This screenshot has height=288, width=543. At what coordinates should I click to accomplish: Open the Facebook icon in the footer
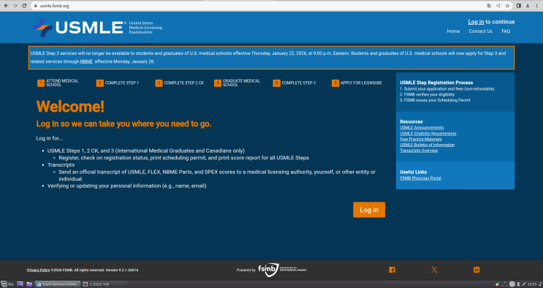pyautogui.click(x=392, y=270)
